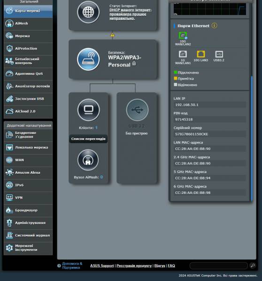Open the FAQ link
This screenshot has height=281, width=262.
(171, 266)
